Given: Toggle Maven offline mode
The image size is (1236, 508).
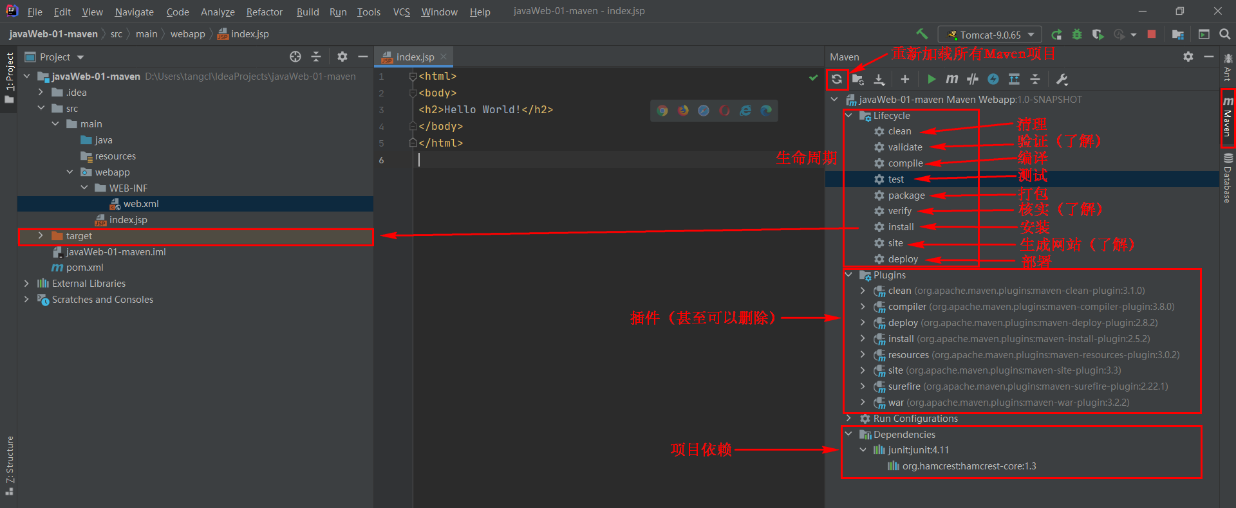Looking at the screenshot, I should pos(973,79).
